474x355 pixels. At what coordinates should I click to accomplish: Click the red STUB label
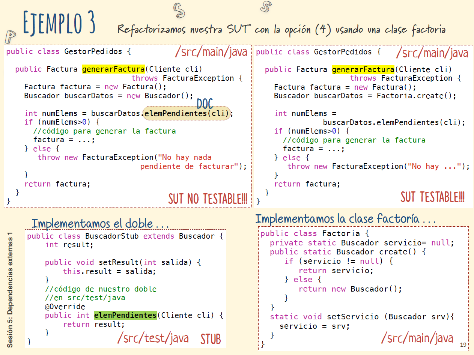tap(211, 339)
